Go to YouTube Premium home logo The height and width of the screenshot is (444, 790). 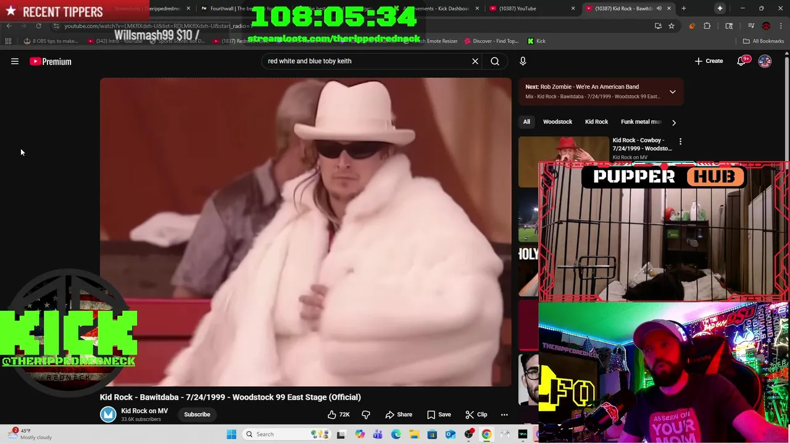point(51,61)
